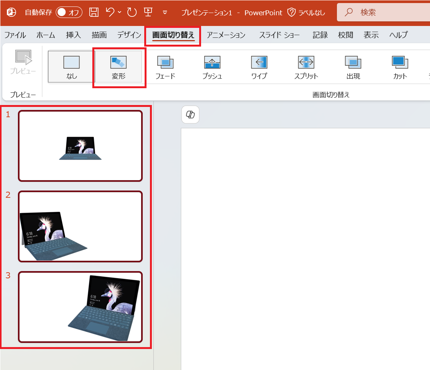Open the Customize Quick Access Toolbar dropdown
This screenshot has height=370, width=430.
point(165,13)
